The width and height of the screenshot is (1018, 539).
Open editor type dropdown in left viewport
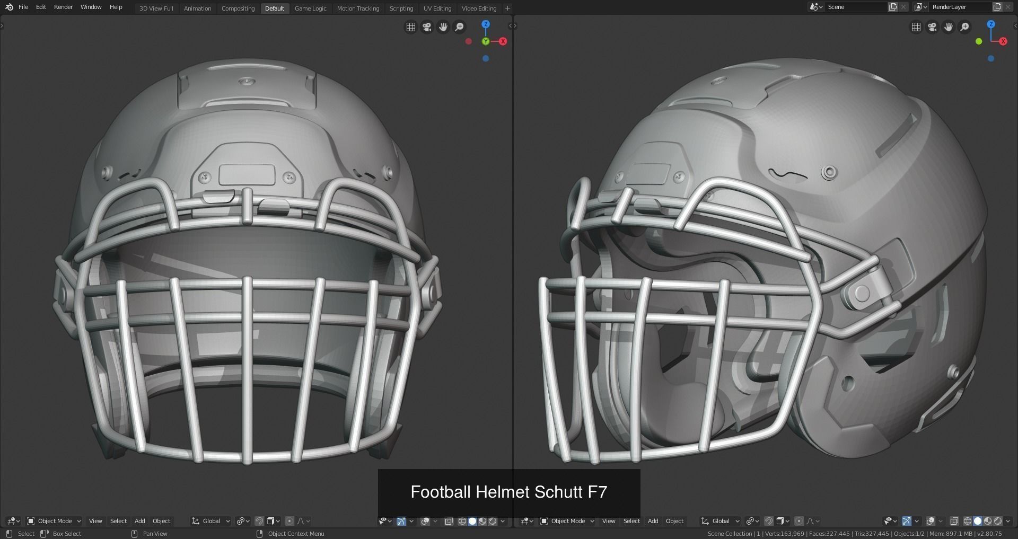pos(13,521)
